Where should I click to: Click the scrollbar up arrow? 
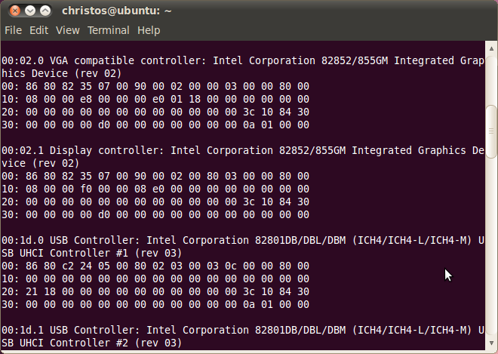[x=491, y=48]
